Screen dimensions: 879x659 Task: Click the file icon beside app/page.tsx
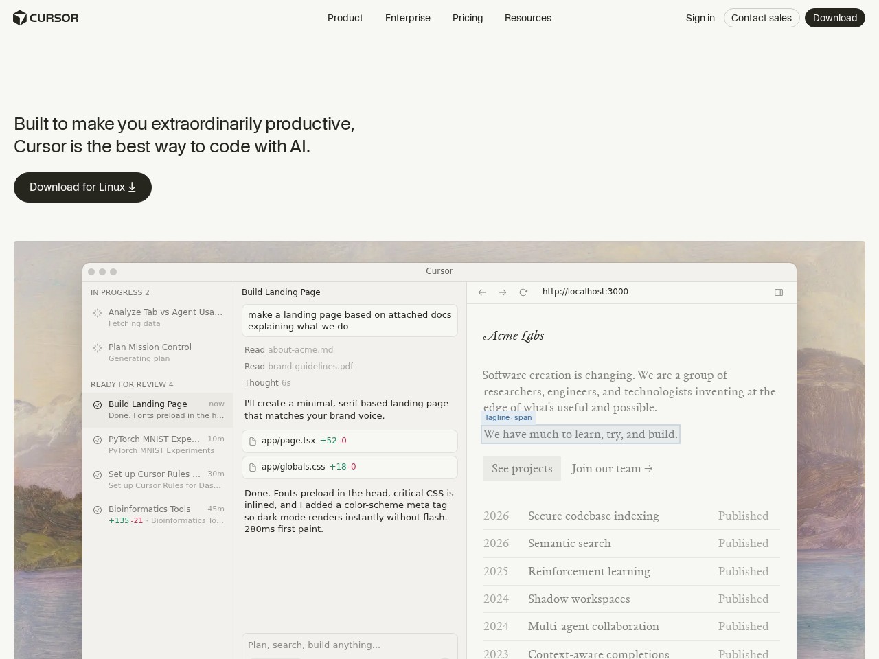[x=253, y=441]
